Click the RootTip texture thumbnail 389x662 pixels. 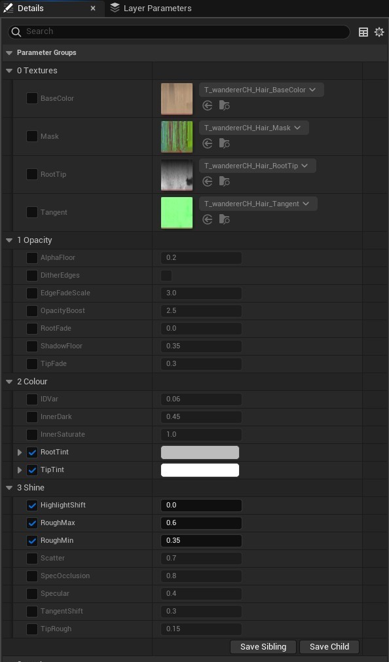(177, 175)
